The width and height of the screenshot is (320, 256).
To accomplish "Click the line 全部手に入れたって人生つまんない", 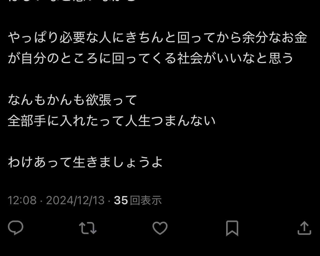I will pyautogui.click(x=112, y=121).
